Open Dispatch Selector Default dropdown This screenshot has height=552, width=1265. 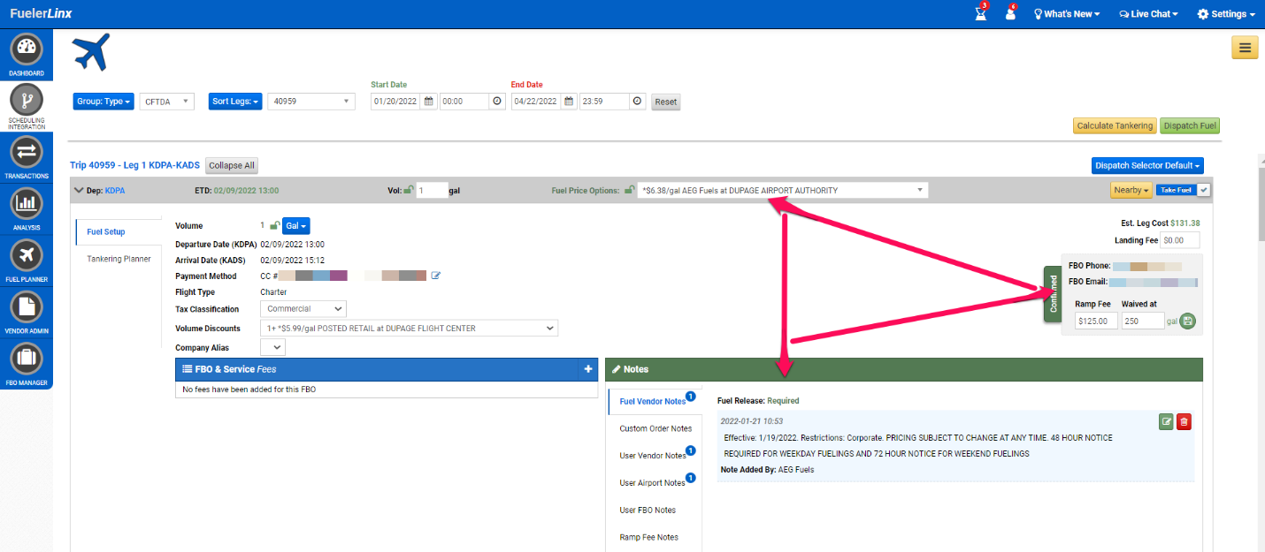pyautogui.click(x=1147, y=165)
